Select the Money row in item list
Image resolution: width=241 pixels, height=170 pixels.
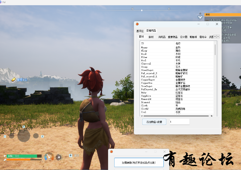coord(177,47)
